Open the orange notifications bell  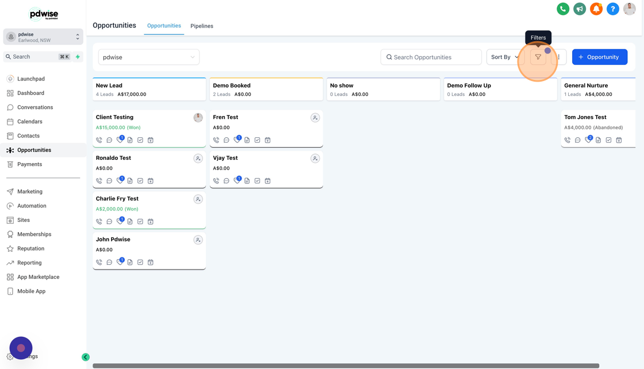596,9
